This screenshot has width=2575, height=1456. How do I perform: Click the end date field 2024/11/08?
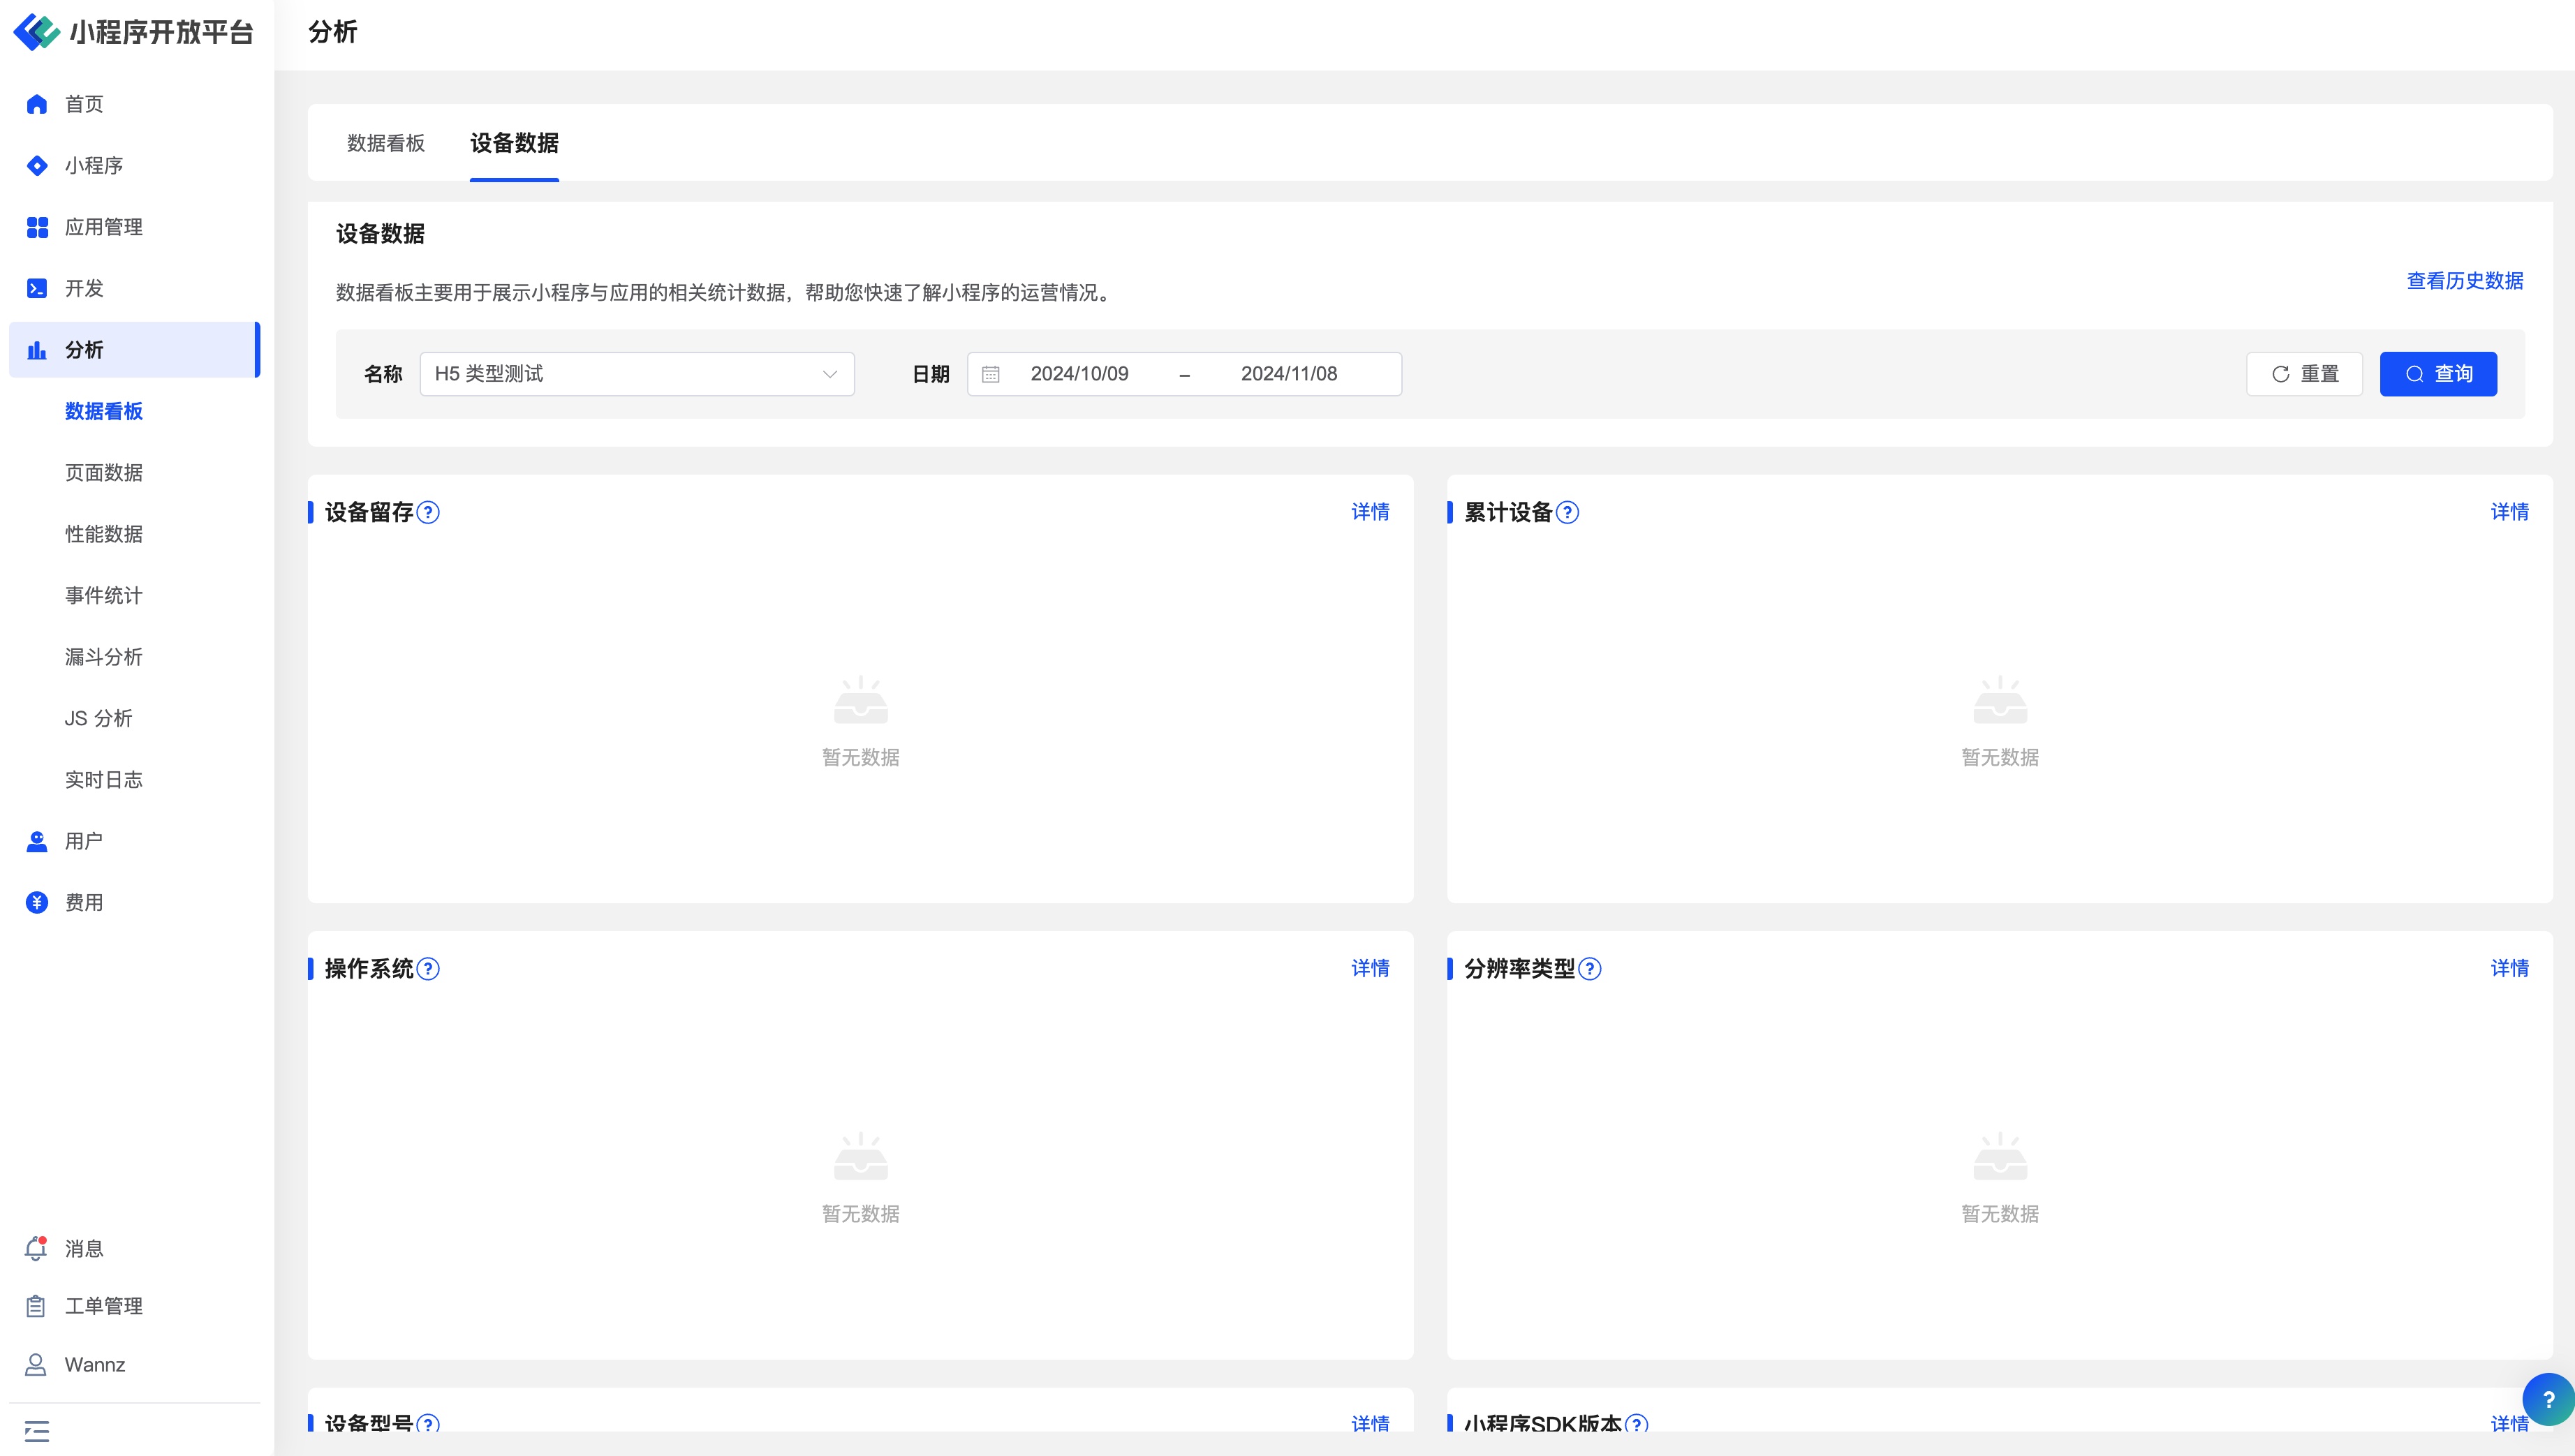click(1289, 374)
